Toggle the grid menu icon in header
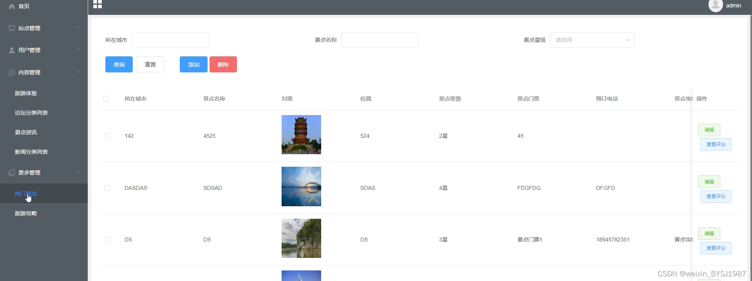This screenshot has height=281, width=752. (x=98, y=4)
